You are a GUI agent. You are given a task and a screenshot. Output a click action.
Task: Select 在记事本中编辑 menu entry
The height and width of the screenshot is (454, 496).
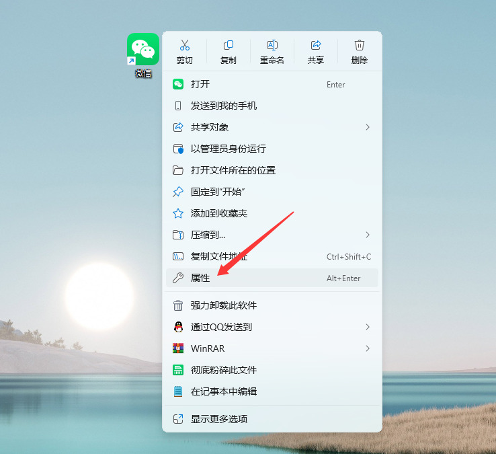(272, 391)
